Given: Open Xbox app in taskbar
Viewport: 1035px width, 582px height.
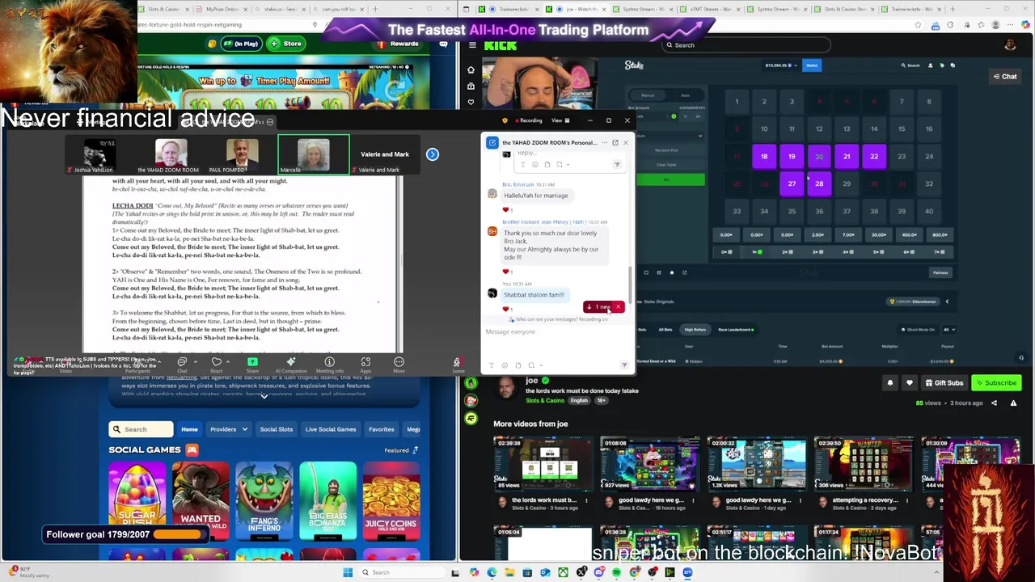Looking at the screenshot, I should (x=563, y=572).
